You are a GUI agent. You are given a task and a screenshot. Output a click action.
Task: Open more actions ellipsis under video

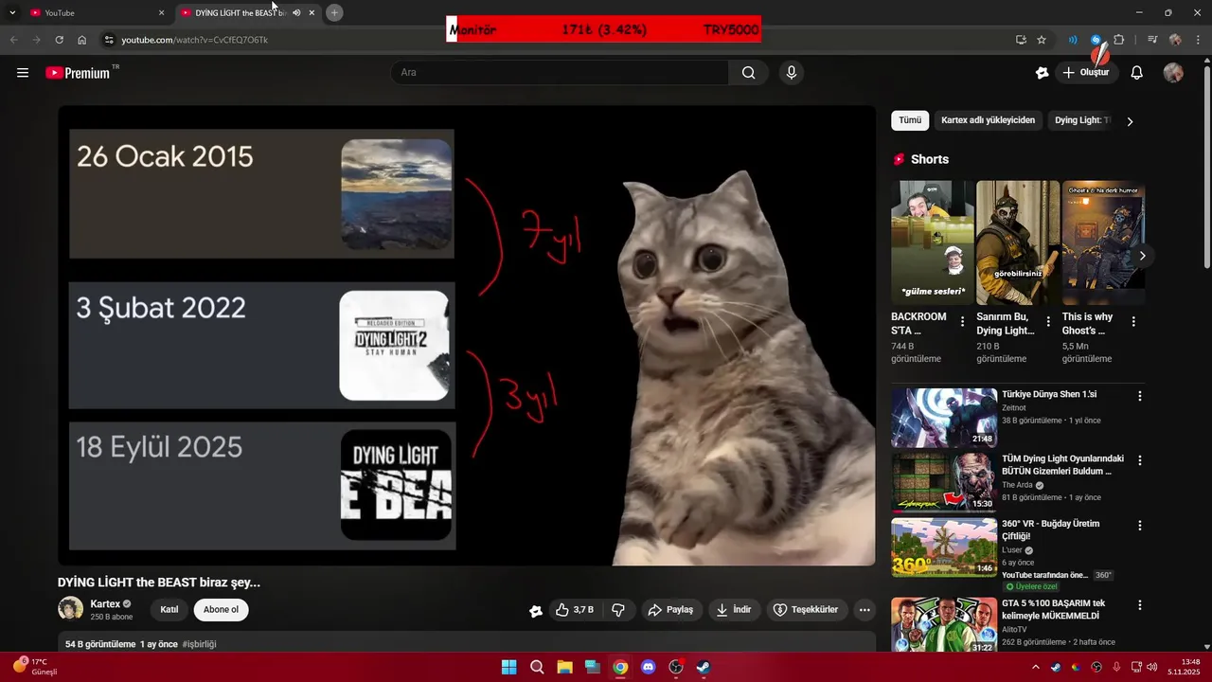coord(864,610)
